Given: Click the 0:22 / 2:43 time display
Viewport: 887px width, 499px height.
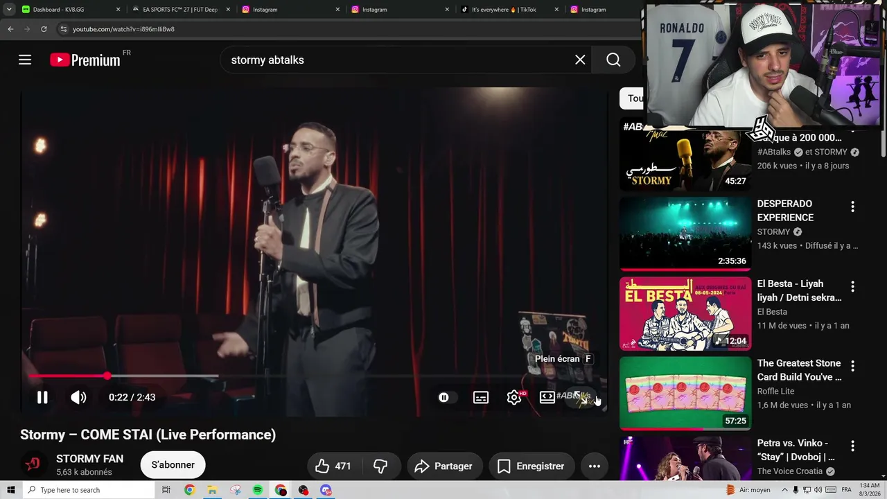Looking at the screenshot, I should coord(132,397).
